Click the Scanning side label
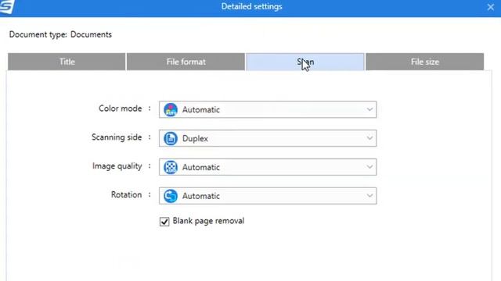The image size is (501, 281). pyautogui.click(x=117, y=137)
